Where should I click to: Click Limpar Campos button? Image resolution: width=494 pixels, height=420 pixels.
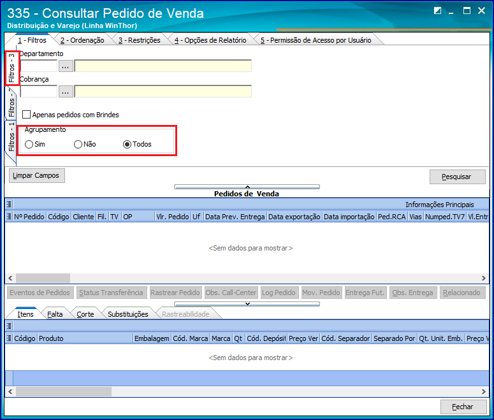36,175
